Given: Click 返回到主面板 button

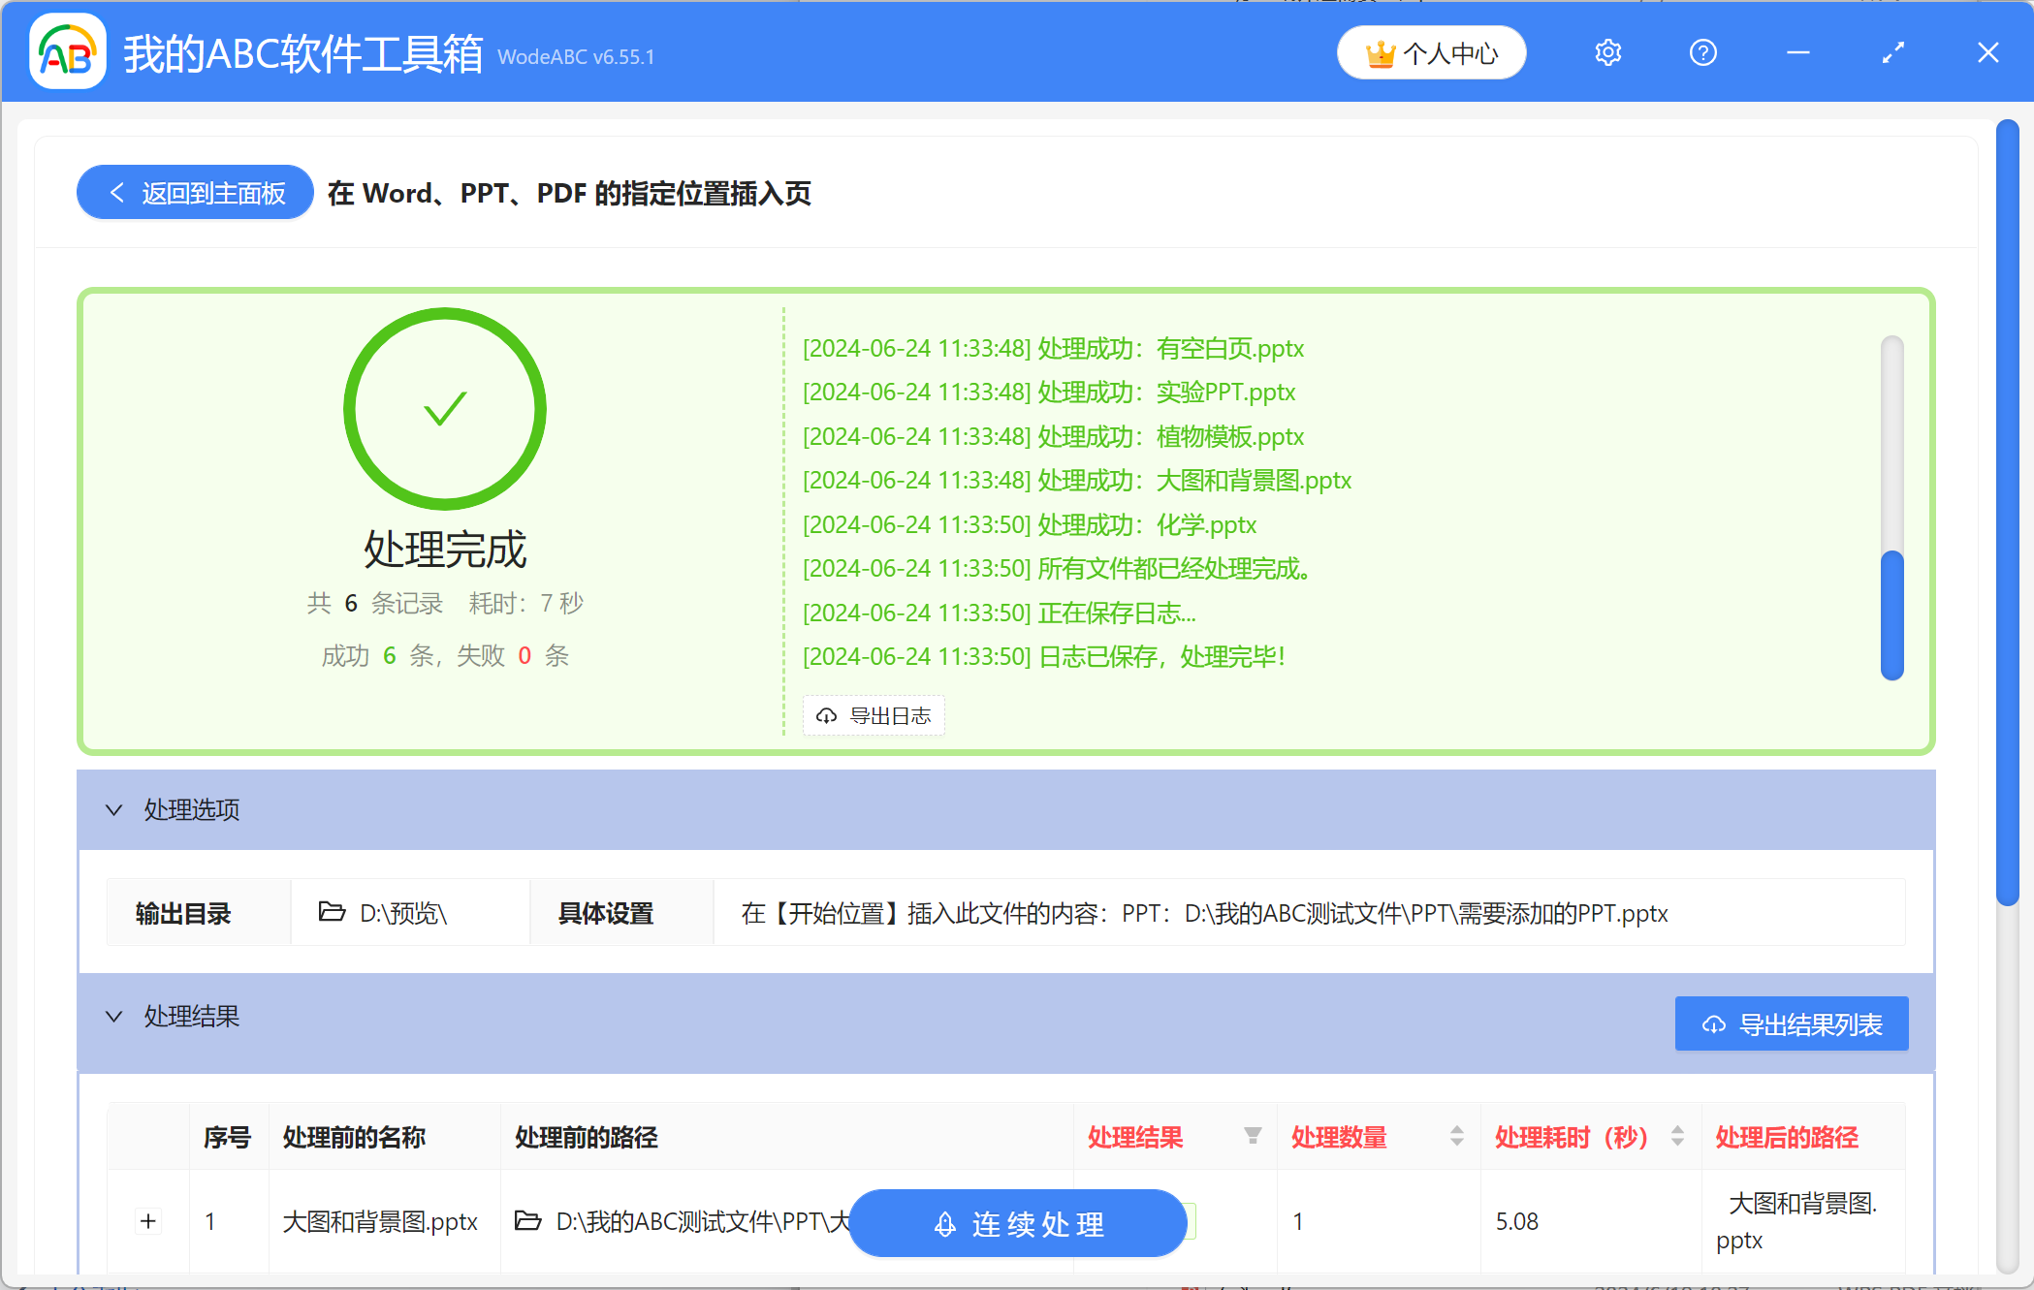Looking at the screenshot, I should click(x=194, y=193).
